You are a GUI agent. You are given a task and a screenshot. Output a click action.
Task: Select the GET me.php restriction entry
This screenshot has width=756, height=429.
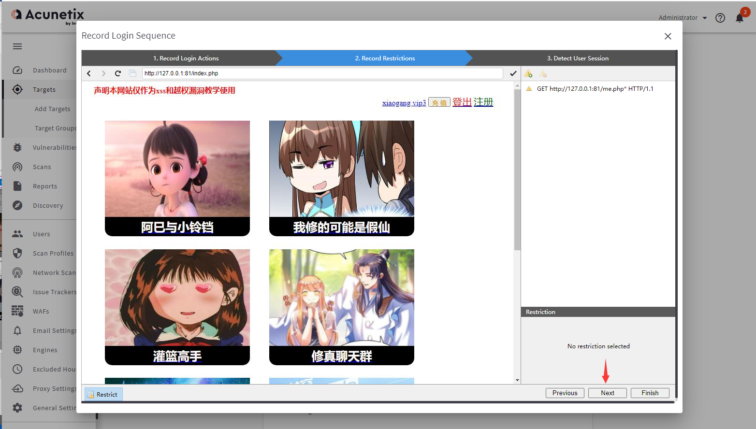pos(595,89)
